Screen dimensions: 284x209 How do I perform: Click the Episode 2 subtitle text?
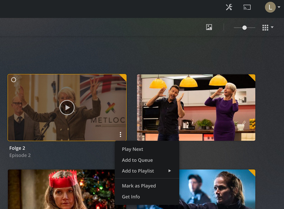[x=20, y=155]
